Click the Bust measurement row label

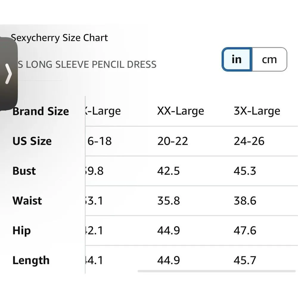24,171
